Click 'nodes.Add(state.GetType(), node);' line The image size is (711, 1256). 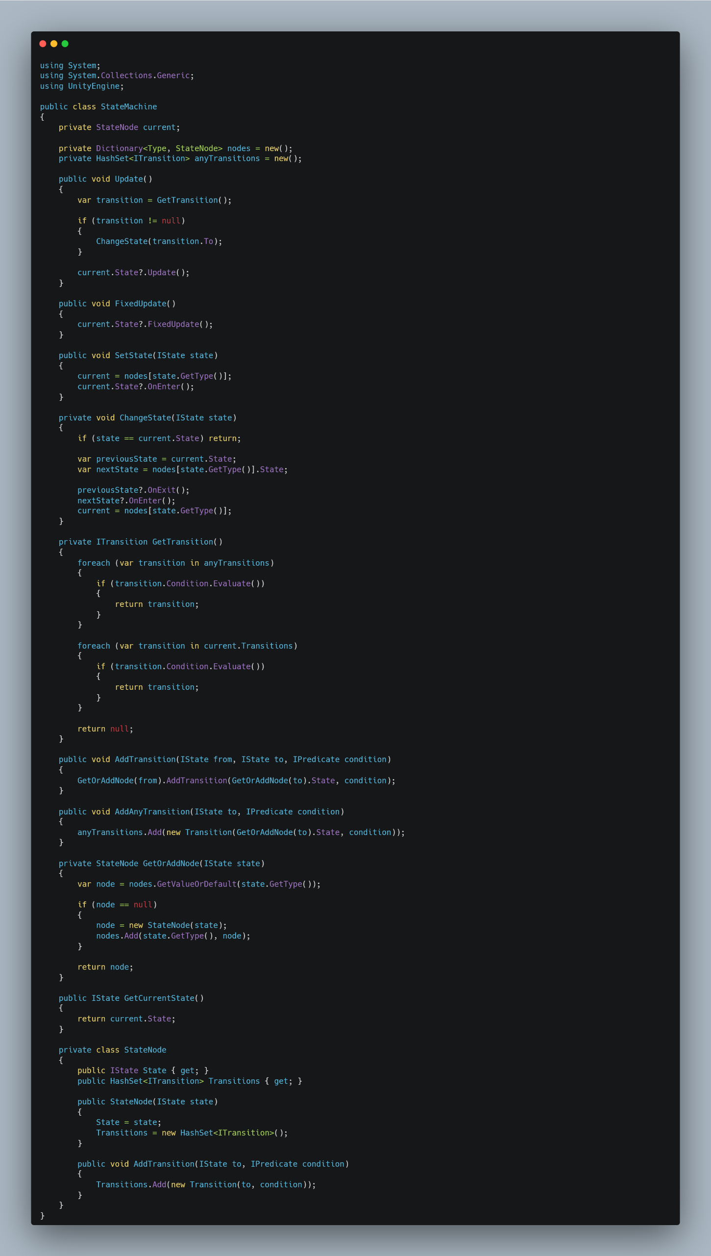click(173, 936)
